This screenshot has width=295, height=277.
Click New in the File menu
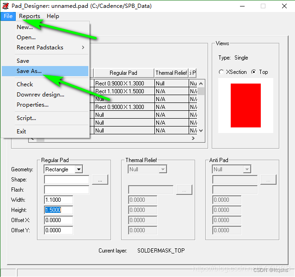tap(25, 27)
